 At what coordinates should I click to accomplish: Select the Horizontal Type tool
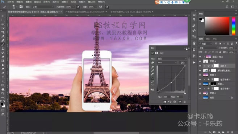pos(3,77)
